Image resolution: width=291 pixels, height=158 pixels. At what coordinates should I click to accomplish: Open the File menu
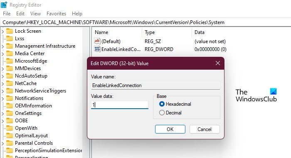7,14
